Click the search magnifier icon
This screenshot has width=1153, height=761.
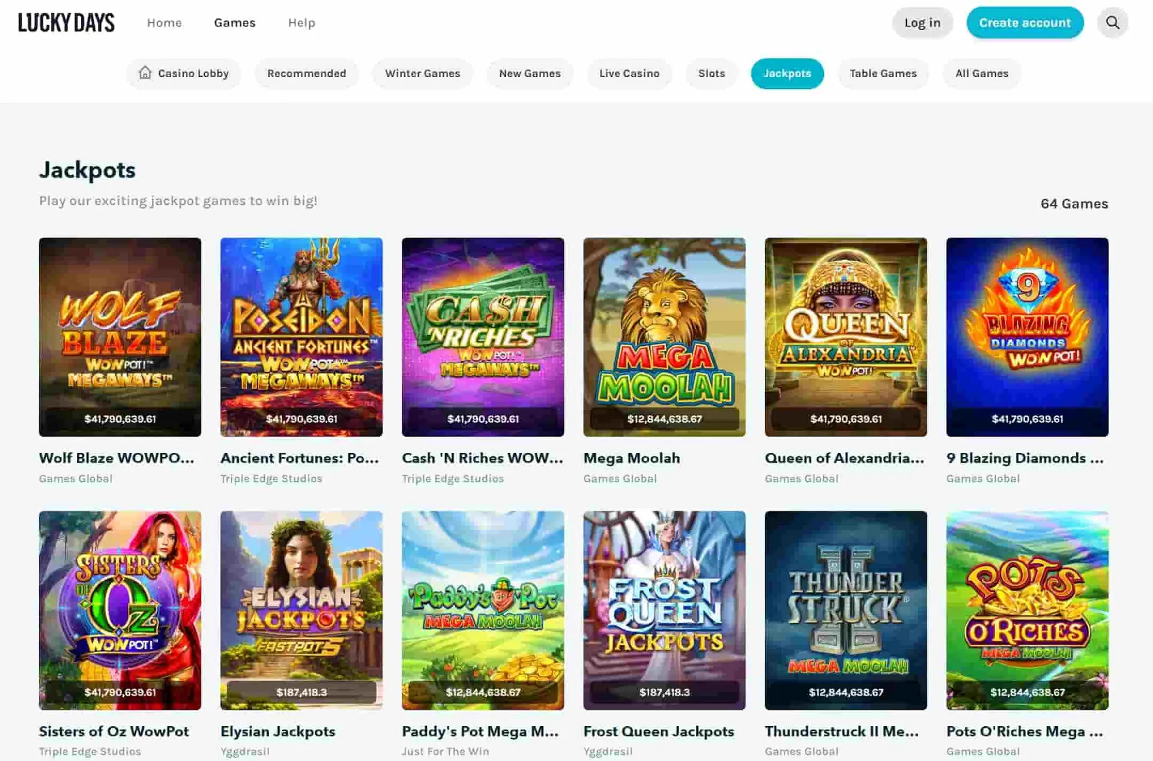point(1112,23)
